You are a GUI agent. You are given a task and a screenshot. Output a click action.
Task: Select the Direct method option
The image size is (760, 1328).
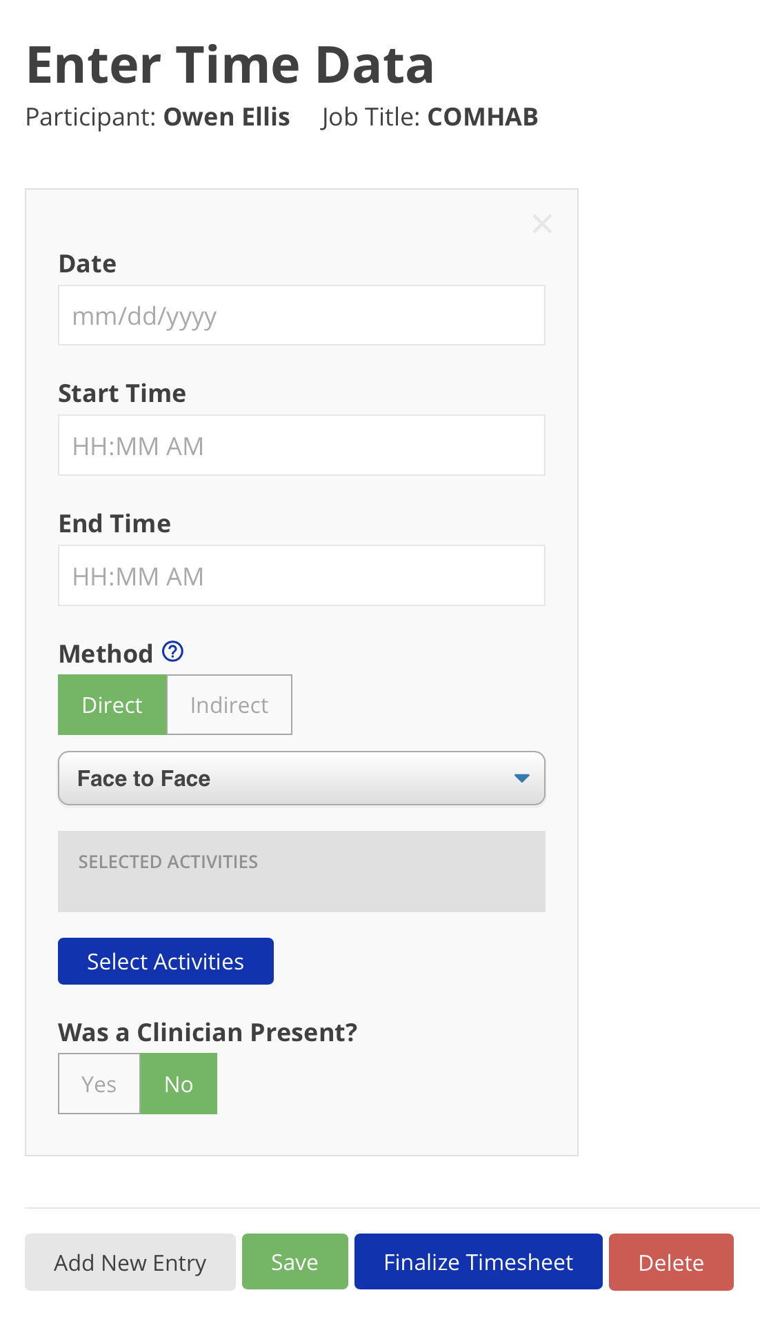tap(112, 705)
